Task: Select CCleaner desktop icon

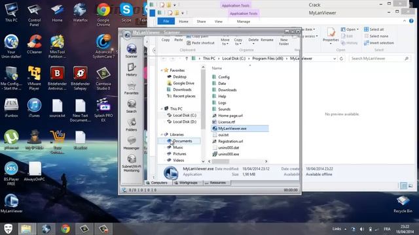Action: [x=34, y=44]
